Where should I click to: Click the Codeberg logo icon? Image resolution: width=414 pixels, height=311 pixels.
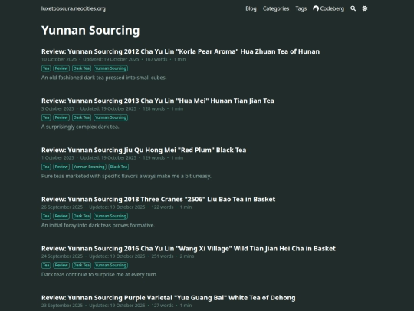[316, 8]
